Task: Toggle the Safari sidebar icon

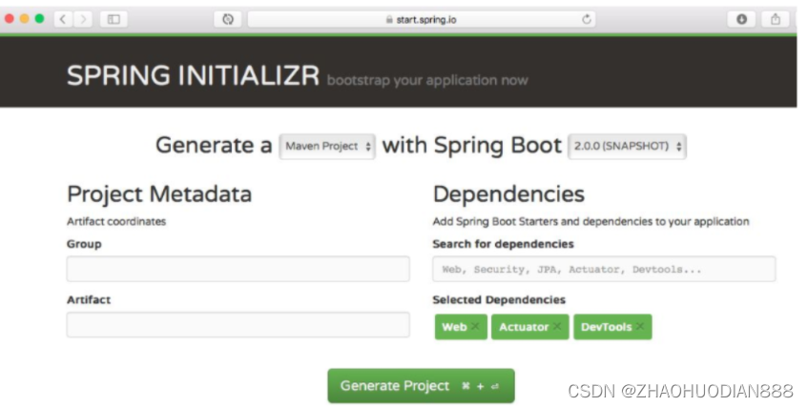Action: point(114,20)
